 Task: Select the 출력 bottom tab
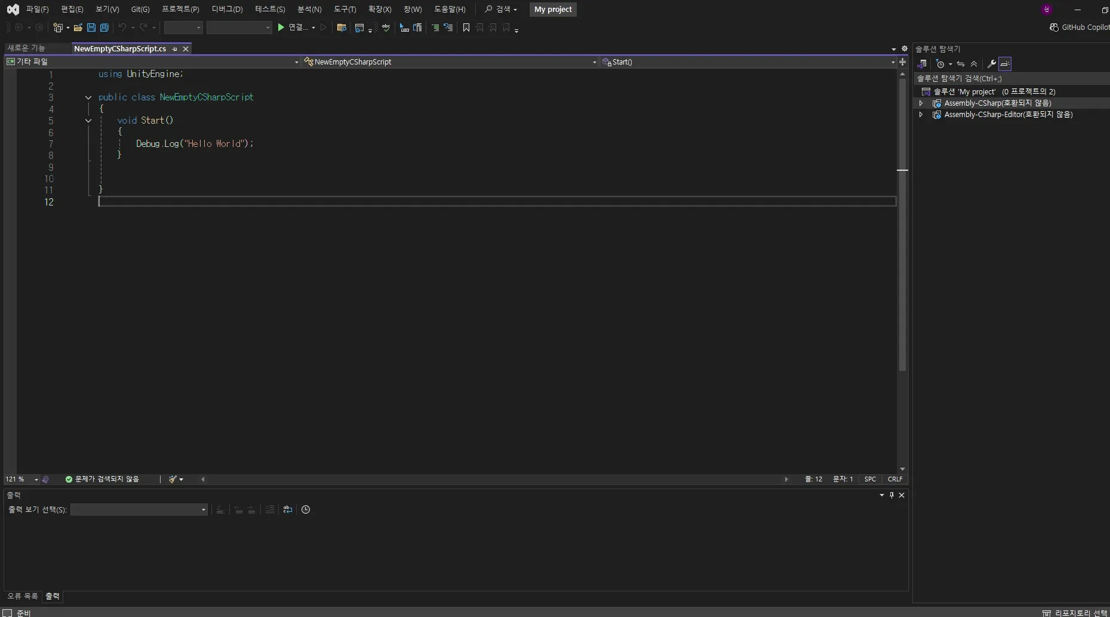point(53,596)
